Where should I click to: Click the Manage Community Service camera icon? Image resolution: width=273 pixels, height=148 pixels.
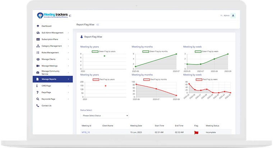(38, 73)
